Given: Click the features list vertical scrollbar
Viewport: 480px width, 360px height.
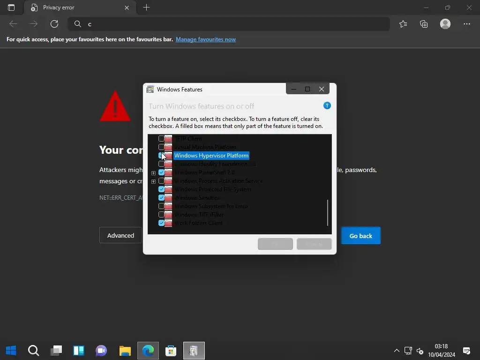Looking at the screenshot, I should [x=328, y=213].
